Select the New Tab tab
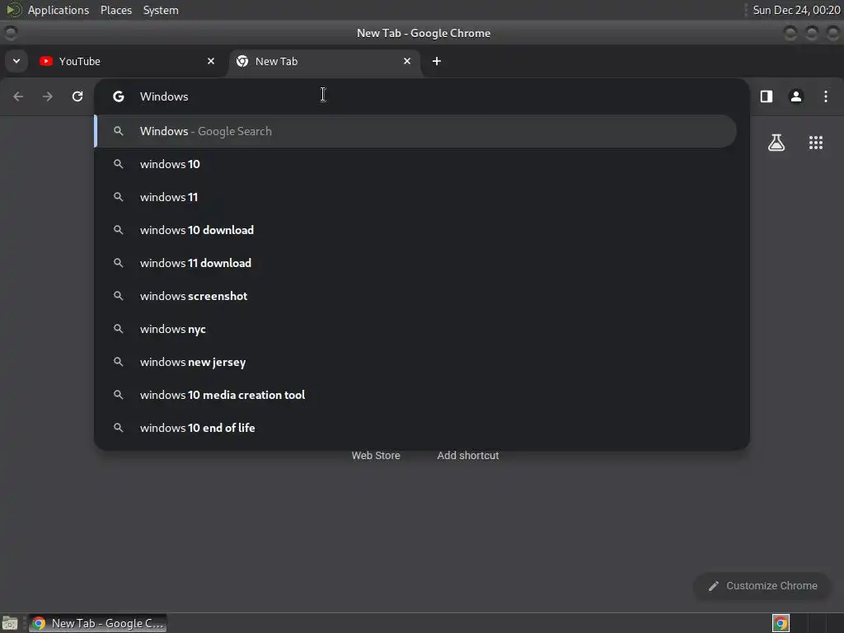 [x=325, y=61]
